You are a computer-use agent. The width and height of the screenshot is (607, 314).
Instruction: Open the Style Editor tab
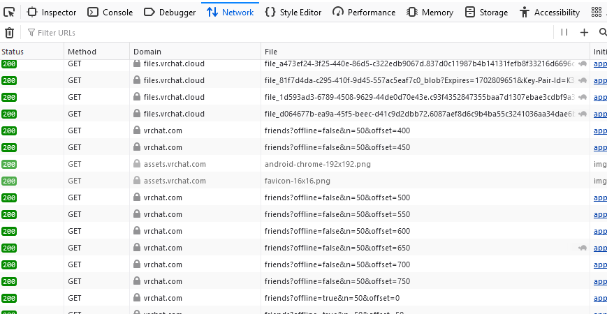coord(293,13)
